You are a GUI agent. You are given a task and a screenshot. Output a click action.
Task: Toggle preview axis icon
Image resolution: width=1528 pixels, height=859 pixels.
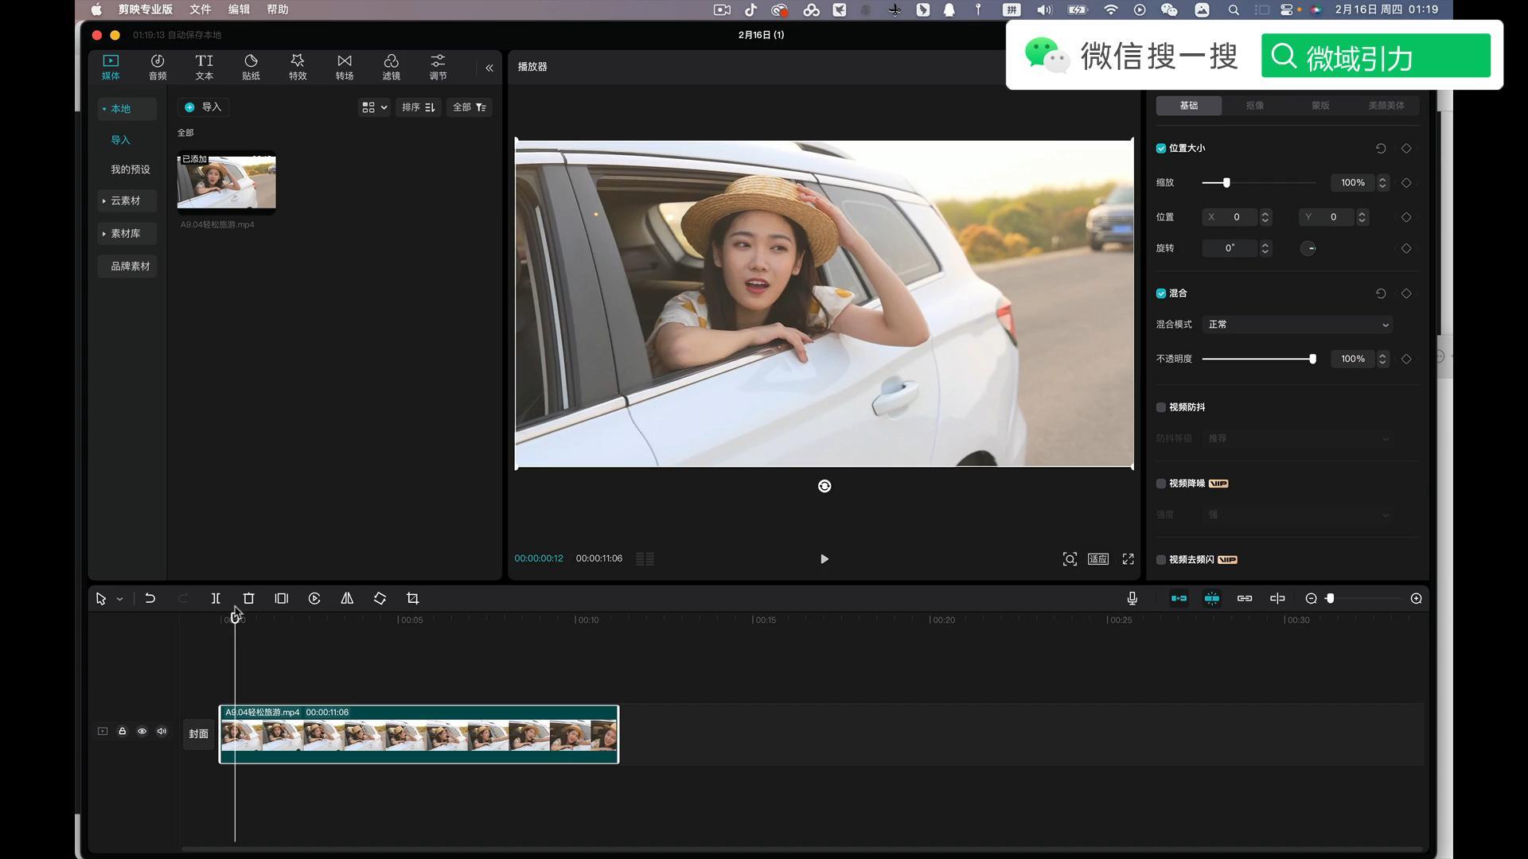[x=1277, y=598]
